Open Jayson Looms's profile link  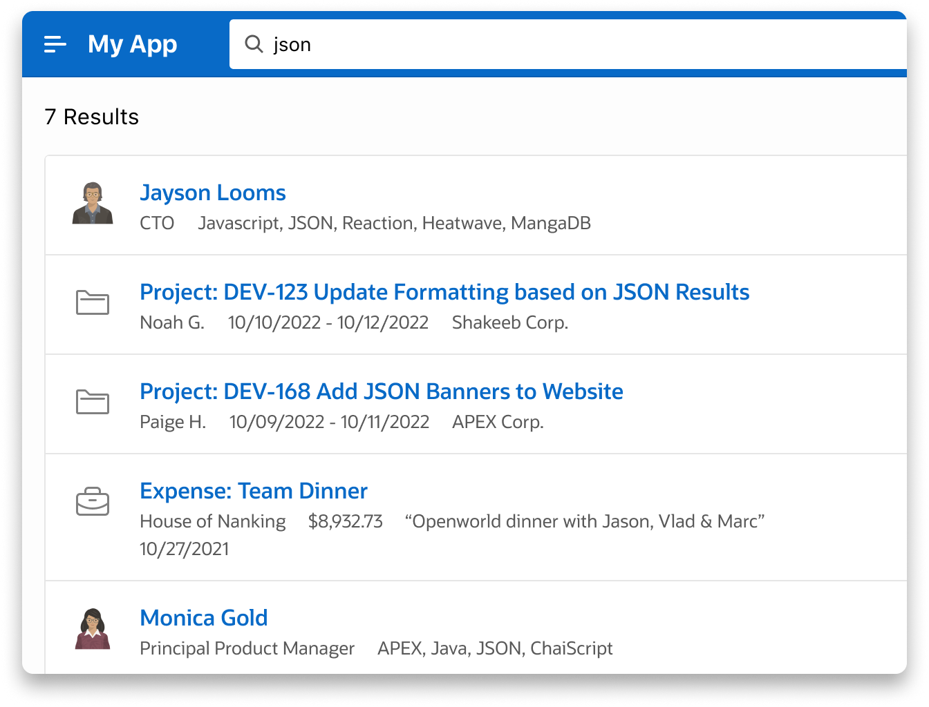212,193
